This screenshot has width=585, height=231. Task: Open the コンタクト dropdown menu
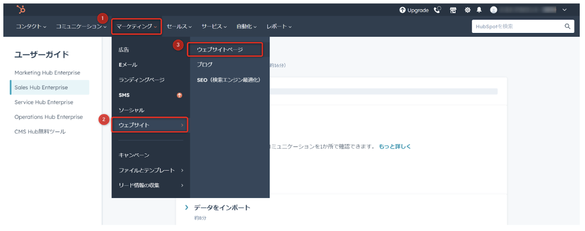pyautogui.click(x=31, y=26)
